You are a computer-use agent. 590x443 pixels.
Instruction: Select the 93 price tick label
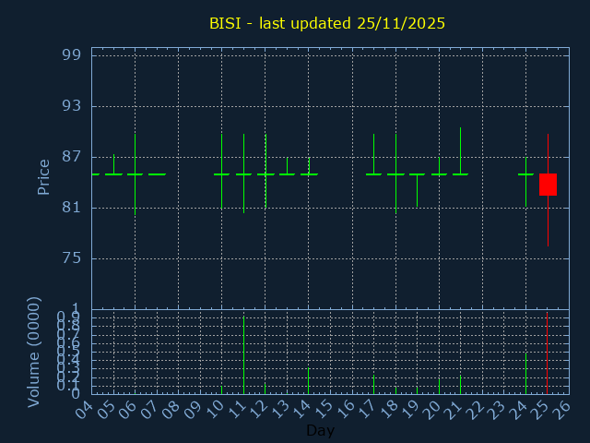point(72,106)
